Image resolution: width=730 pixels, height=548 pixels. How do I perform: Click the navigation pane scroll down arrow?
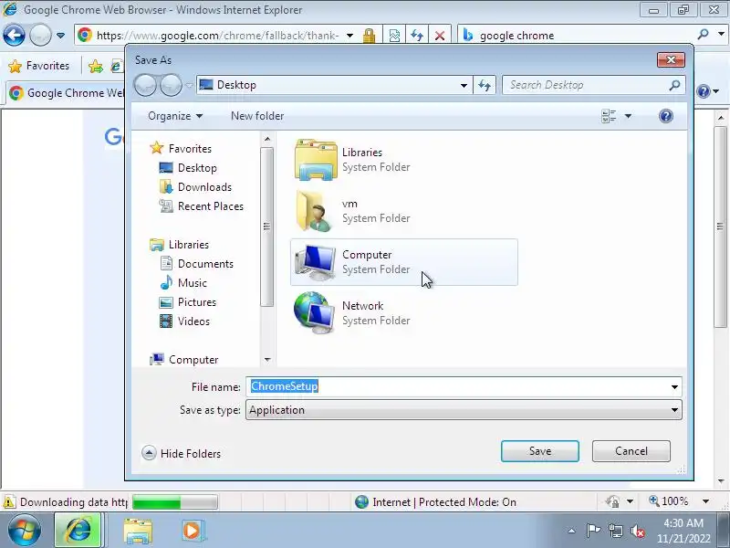(267, 359)
